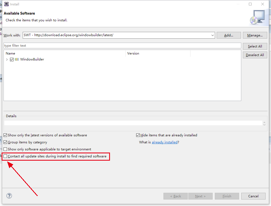Click the Cancel button

point(253,196)
